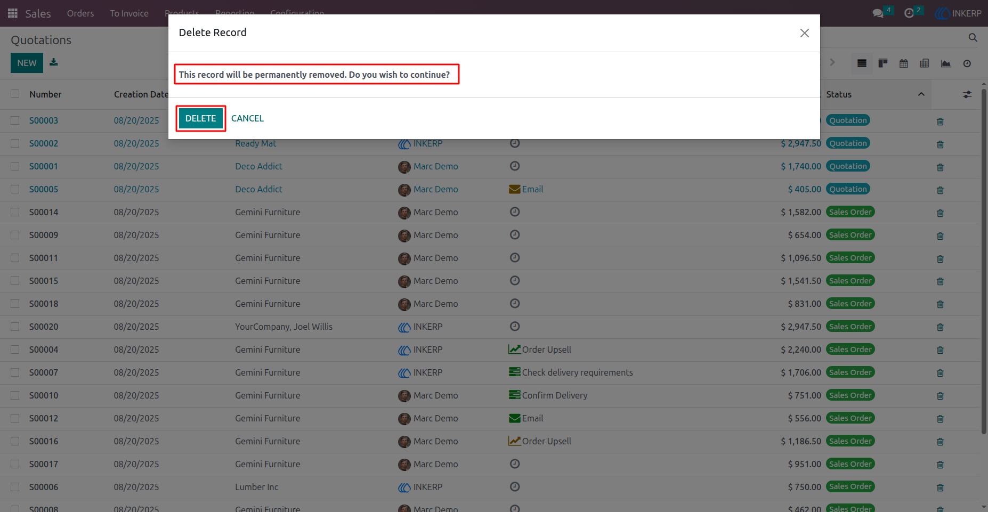
Task: Open the activities clock icon in navbar
Action: (909, 13)
